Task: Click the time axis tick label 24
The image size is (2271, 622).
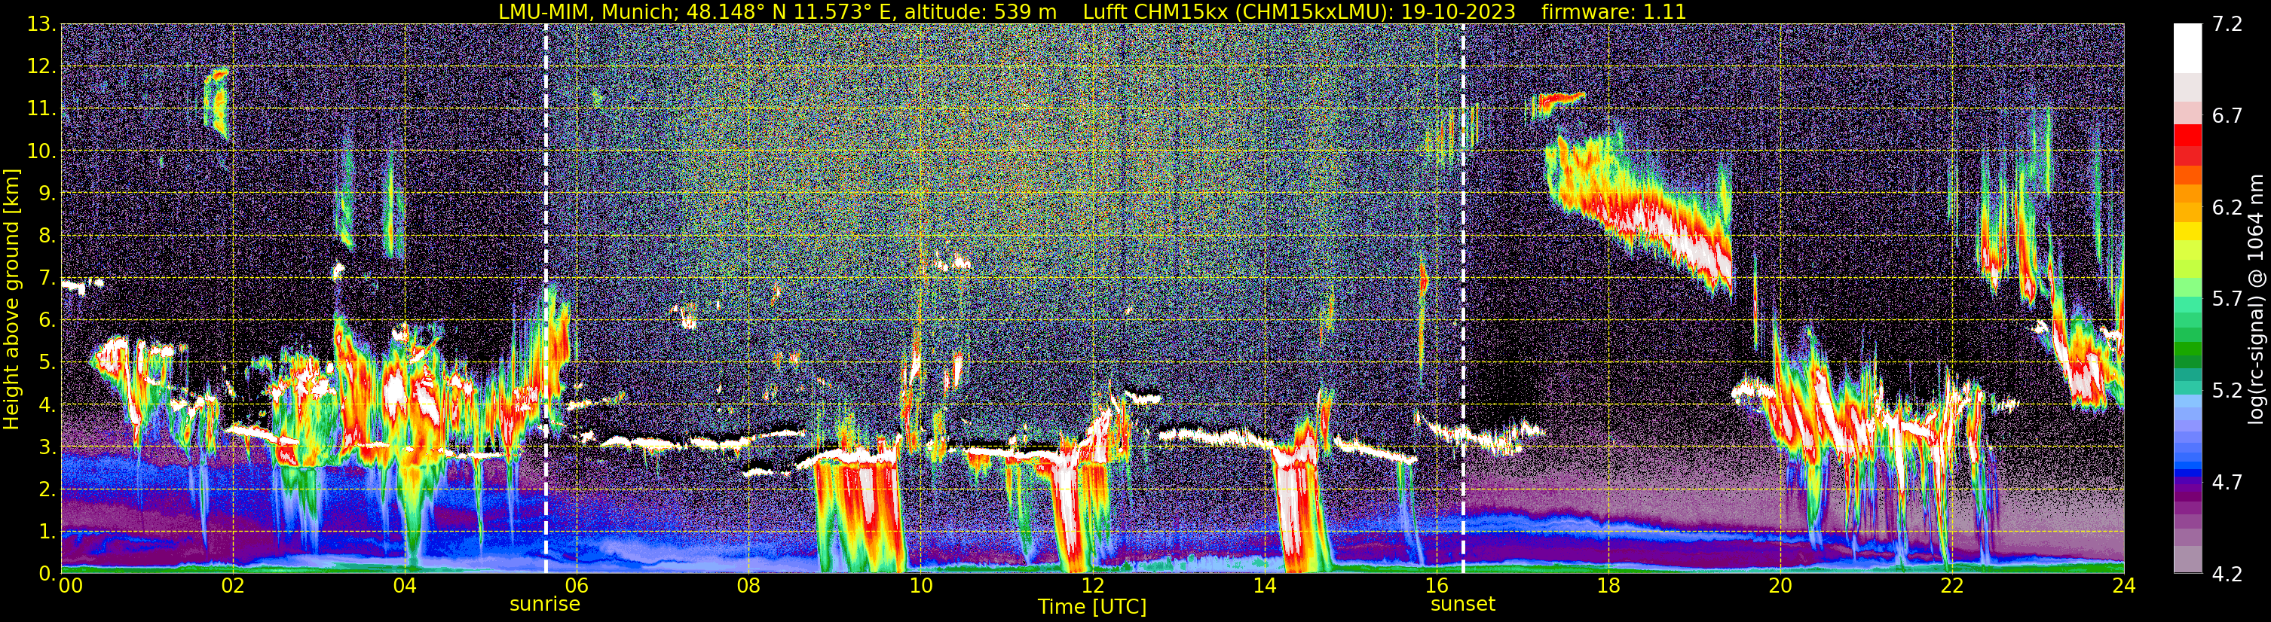Action: coord(2124,586)
